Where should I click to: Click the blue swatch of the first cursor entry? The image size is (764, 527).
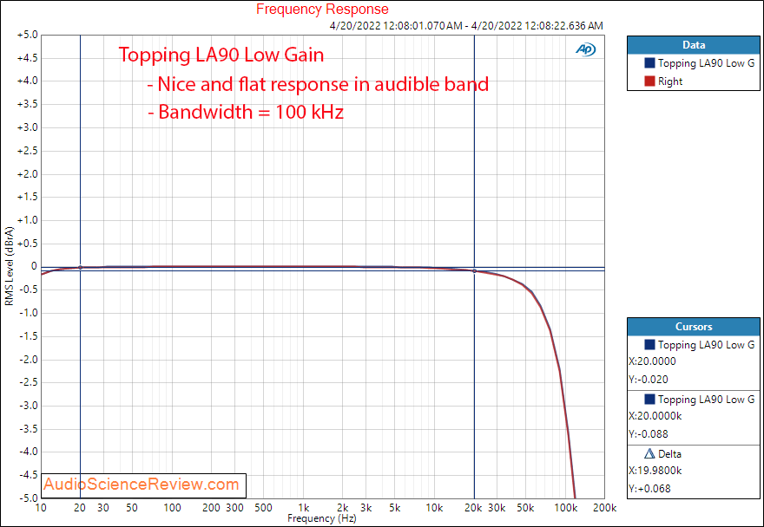click(649, 344)
